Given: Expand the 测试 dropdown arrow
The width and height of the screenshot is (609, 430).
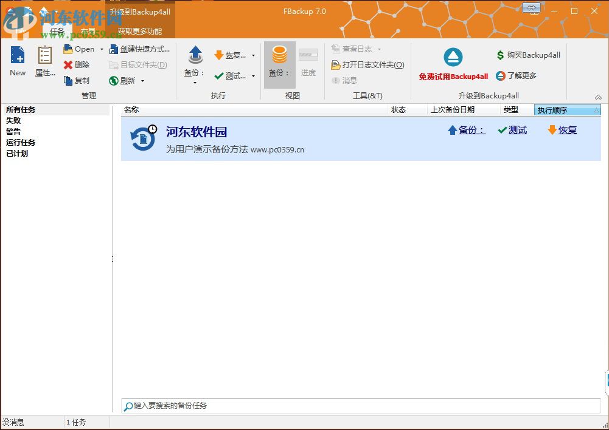Looking at the screenshot, I should tap(254, 76).
